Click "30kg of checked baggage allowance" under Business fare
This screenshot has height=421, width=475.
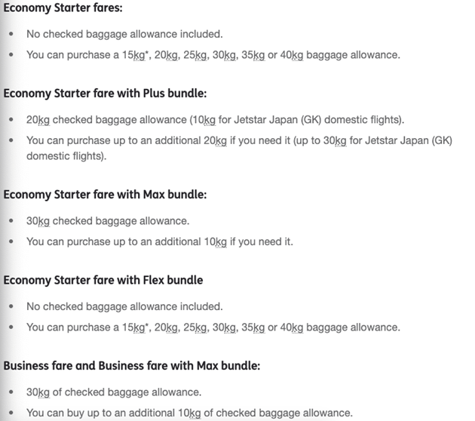(x=113, y=392)
